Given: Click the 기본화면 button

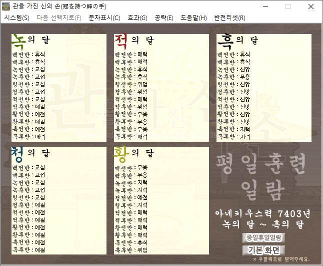Looking at the screenshot, I should (263, 250).
